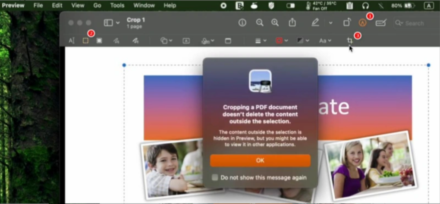Open the Share icon in toolbar
Image resolution: width=440 pixels, height=204 pixels.
pyautogui.click(x=292, y=23)
